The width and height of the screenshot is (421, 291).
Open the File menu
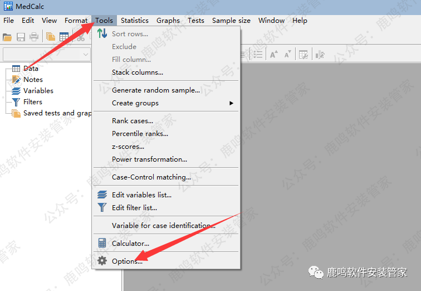point(8,21)
